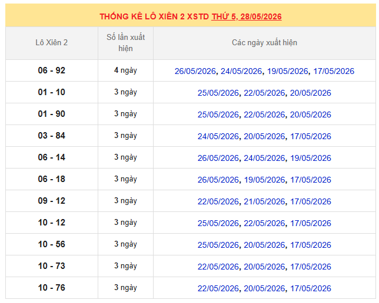Click 25/05/2026 in the 01 - 10 row

(218, 93)
